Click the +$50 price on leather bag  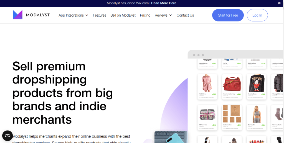tap(239, 94)
